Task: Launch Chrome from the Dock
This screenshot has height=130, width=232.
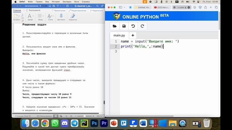Action: tap(45, 123)
